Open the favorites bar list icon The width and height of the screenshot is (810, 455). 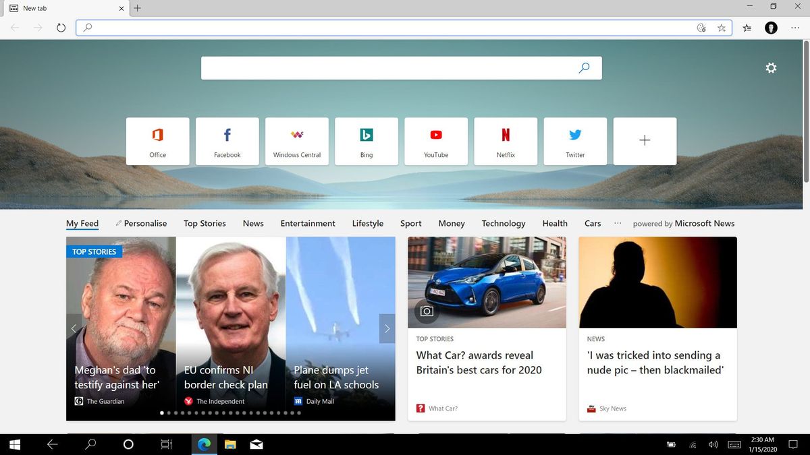coord(747,28)
